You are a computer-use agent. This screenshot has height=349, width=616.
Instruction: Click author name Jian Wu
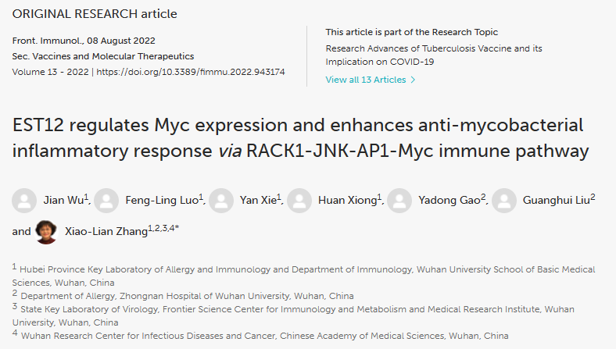[63, 200]
